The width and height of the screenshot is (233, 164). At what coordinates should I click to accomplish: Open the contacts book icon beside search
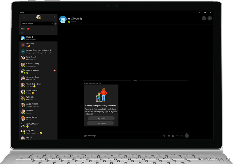pos(56,24)
